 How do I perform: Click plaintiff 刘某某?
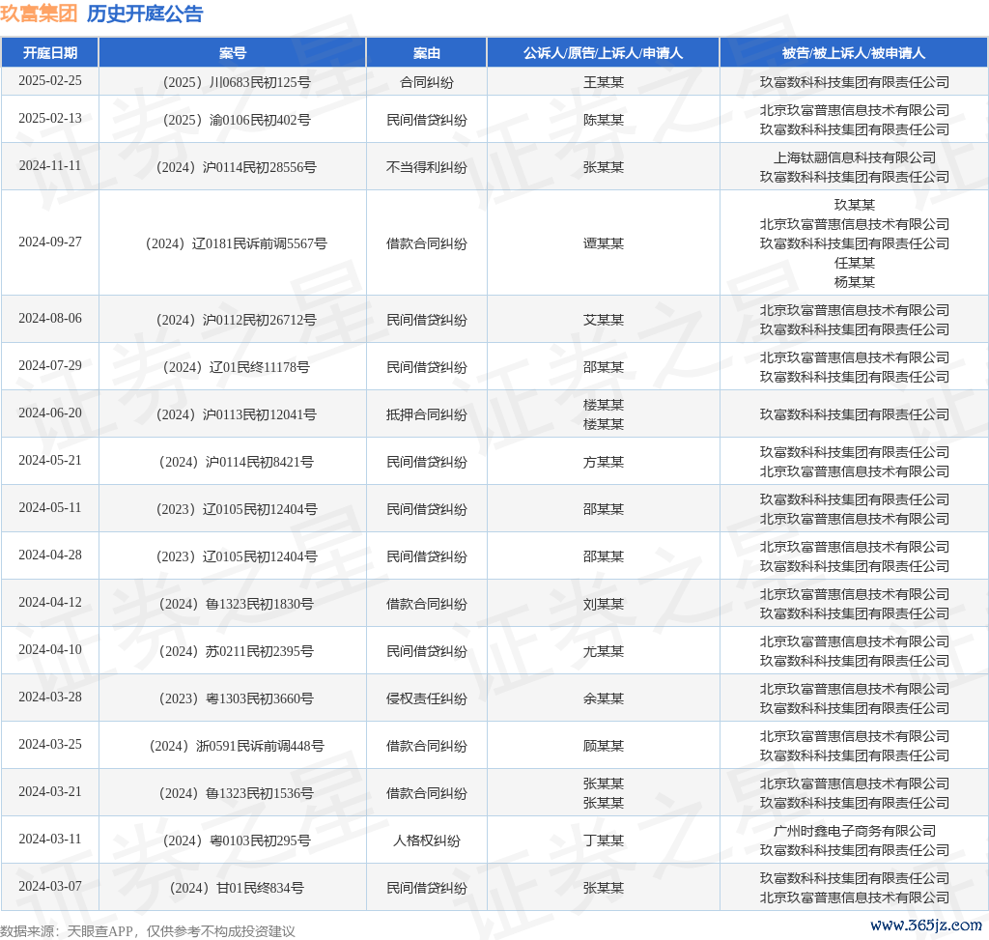pos(603,604)
